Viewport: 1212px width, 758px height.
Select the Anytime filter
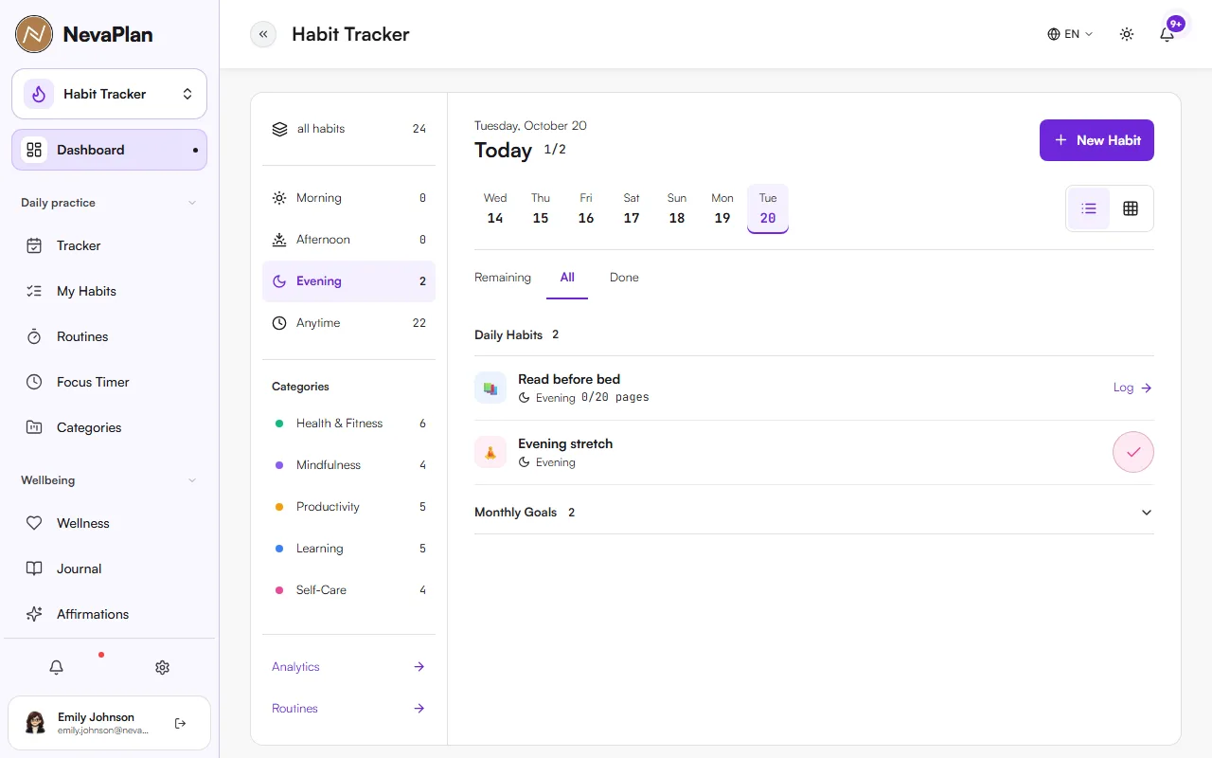(x=348, y=323)
